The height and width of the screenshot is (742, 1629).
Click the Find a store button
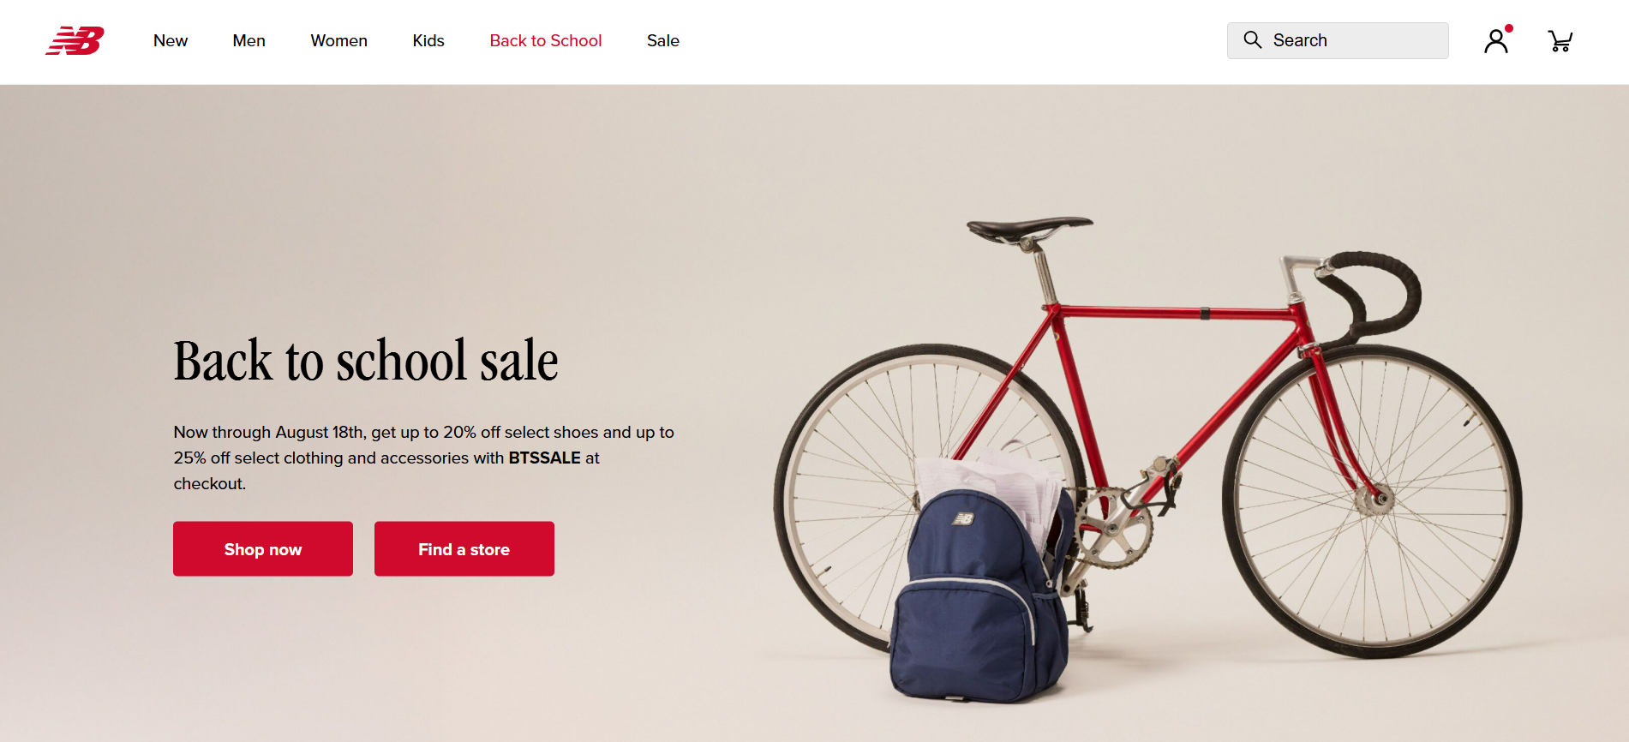[x=464, y=549]
